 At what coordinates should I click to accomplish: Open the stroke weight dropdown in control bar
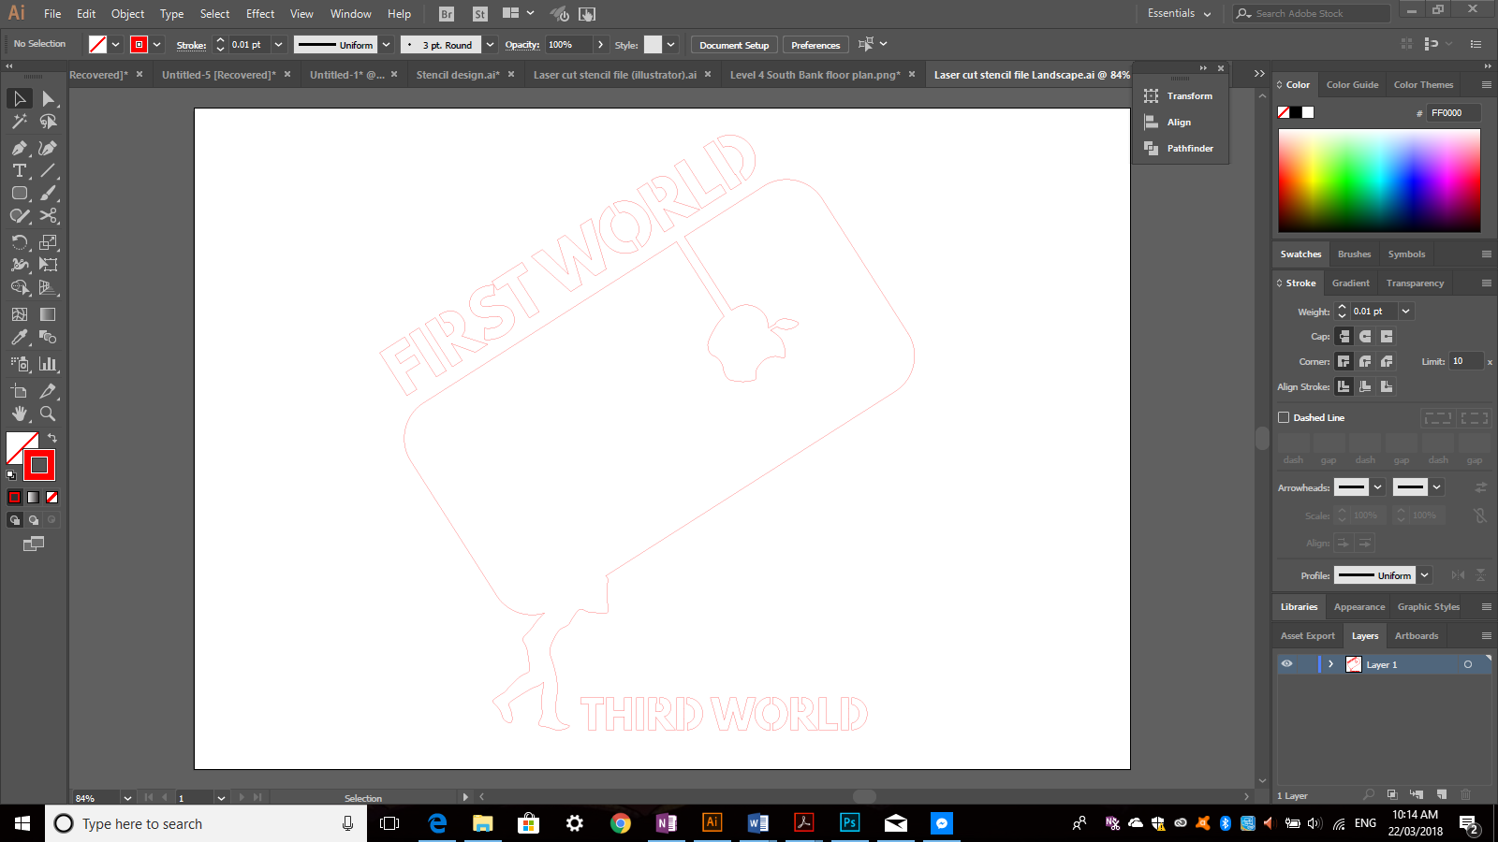tap(278, 44)
